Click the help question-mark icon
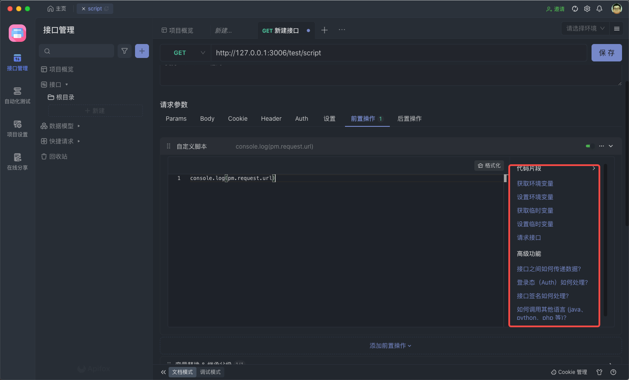Viewport: 629px width, 380px height. point(614,372)
